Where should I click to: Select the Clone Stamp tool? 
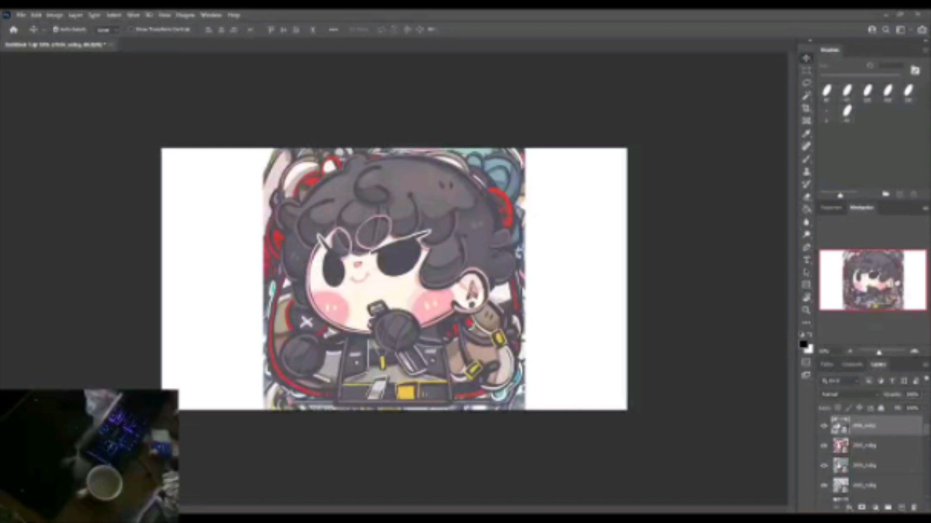coord(806,171)
